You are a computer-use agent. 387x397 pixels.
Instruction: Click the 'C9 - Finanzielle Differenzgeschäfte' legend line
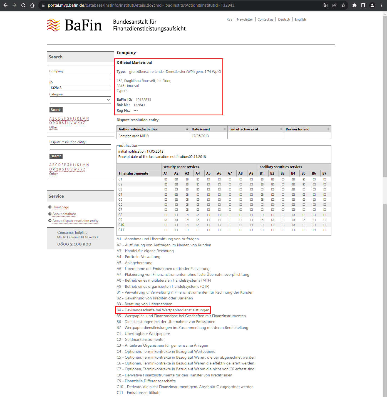click(146, 381)
